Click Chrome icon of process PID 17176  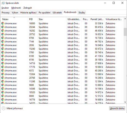tap(3, 67)
